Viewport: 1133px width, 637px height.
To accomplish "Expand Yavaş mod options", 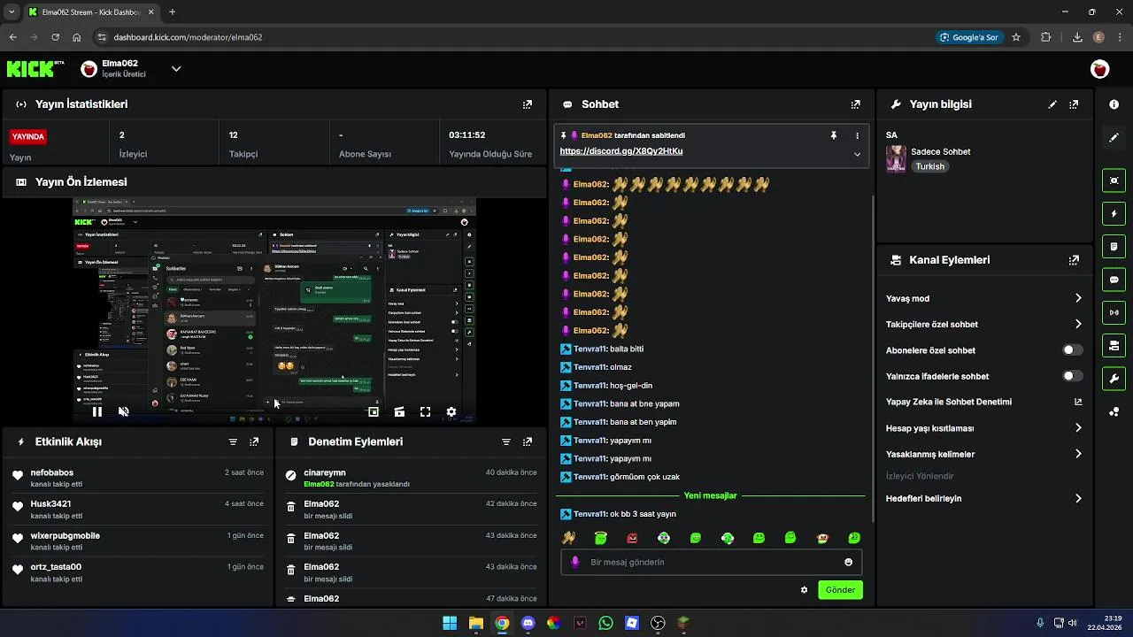I will pos(1078,298).
